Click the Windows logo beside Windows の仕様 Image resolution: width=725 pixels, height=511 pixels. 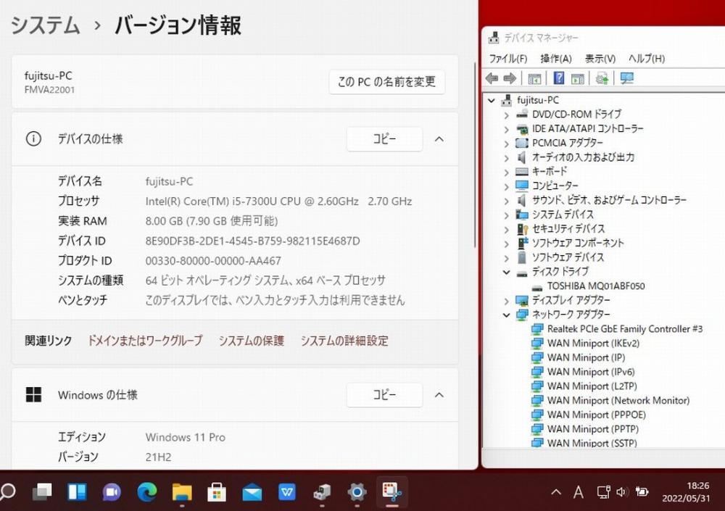(x=34, y=394)
